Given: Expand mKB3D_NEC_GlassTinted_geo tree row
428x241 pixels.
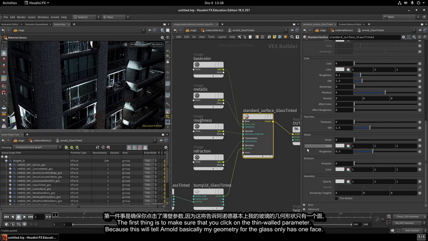Looking at the screenshot, I should click(x=10, y=185).
